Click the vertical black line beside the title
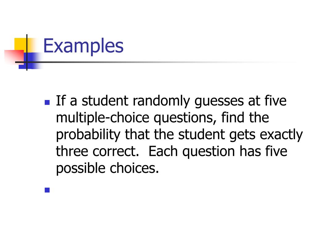The image size is (316, 237). tap(27, 52)
